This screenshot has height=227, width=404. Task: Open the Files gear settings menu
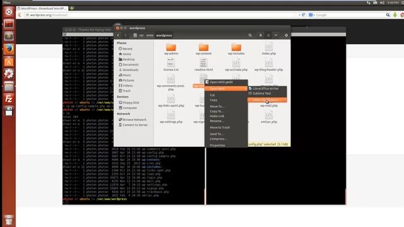[286, 35]
